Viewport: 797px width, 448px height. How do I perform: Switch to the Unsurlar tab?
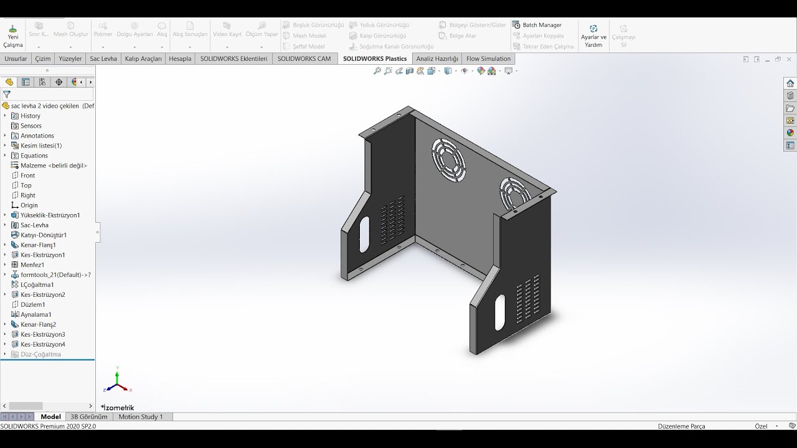coord(16,59)
